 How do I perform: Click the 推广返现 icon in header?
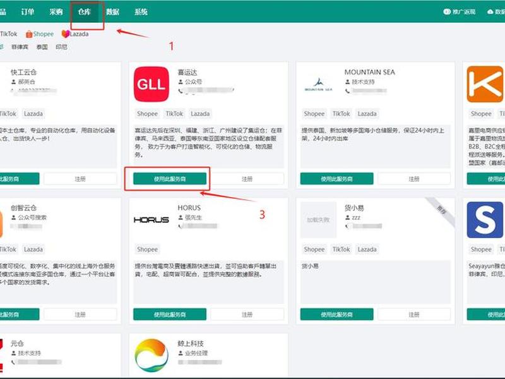[447, 12]
